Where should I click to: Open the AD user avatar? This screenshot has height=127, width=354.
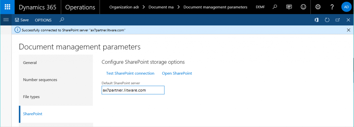(x=346, y=7)
